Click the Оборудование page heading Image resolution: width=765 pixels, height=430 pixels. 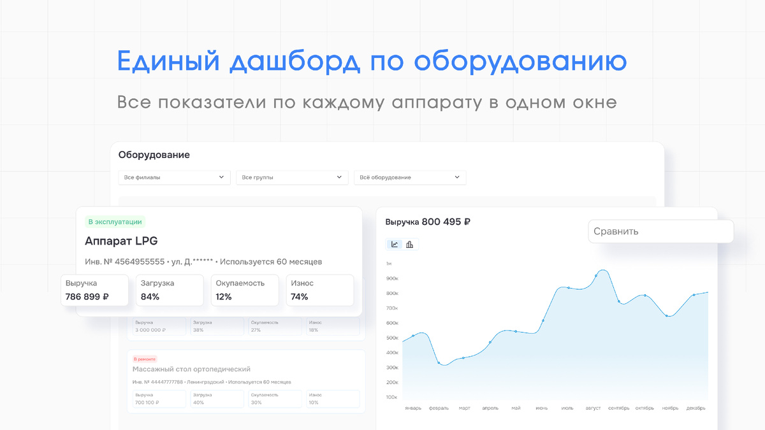pyautogui.click(x=154, y=155)
